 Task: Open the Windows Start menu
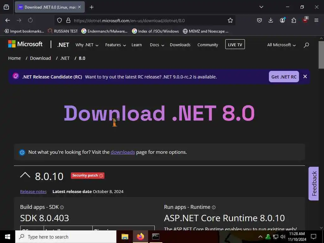click(x=8, y=237)
